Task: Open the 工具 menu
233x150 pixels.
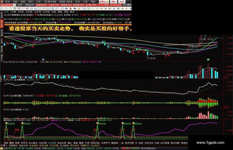Action: [x=85, y=2]
